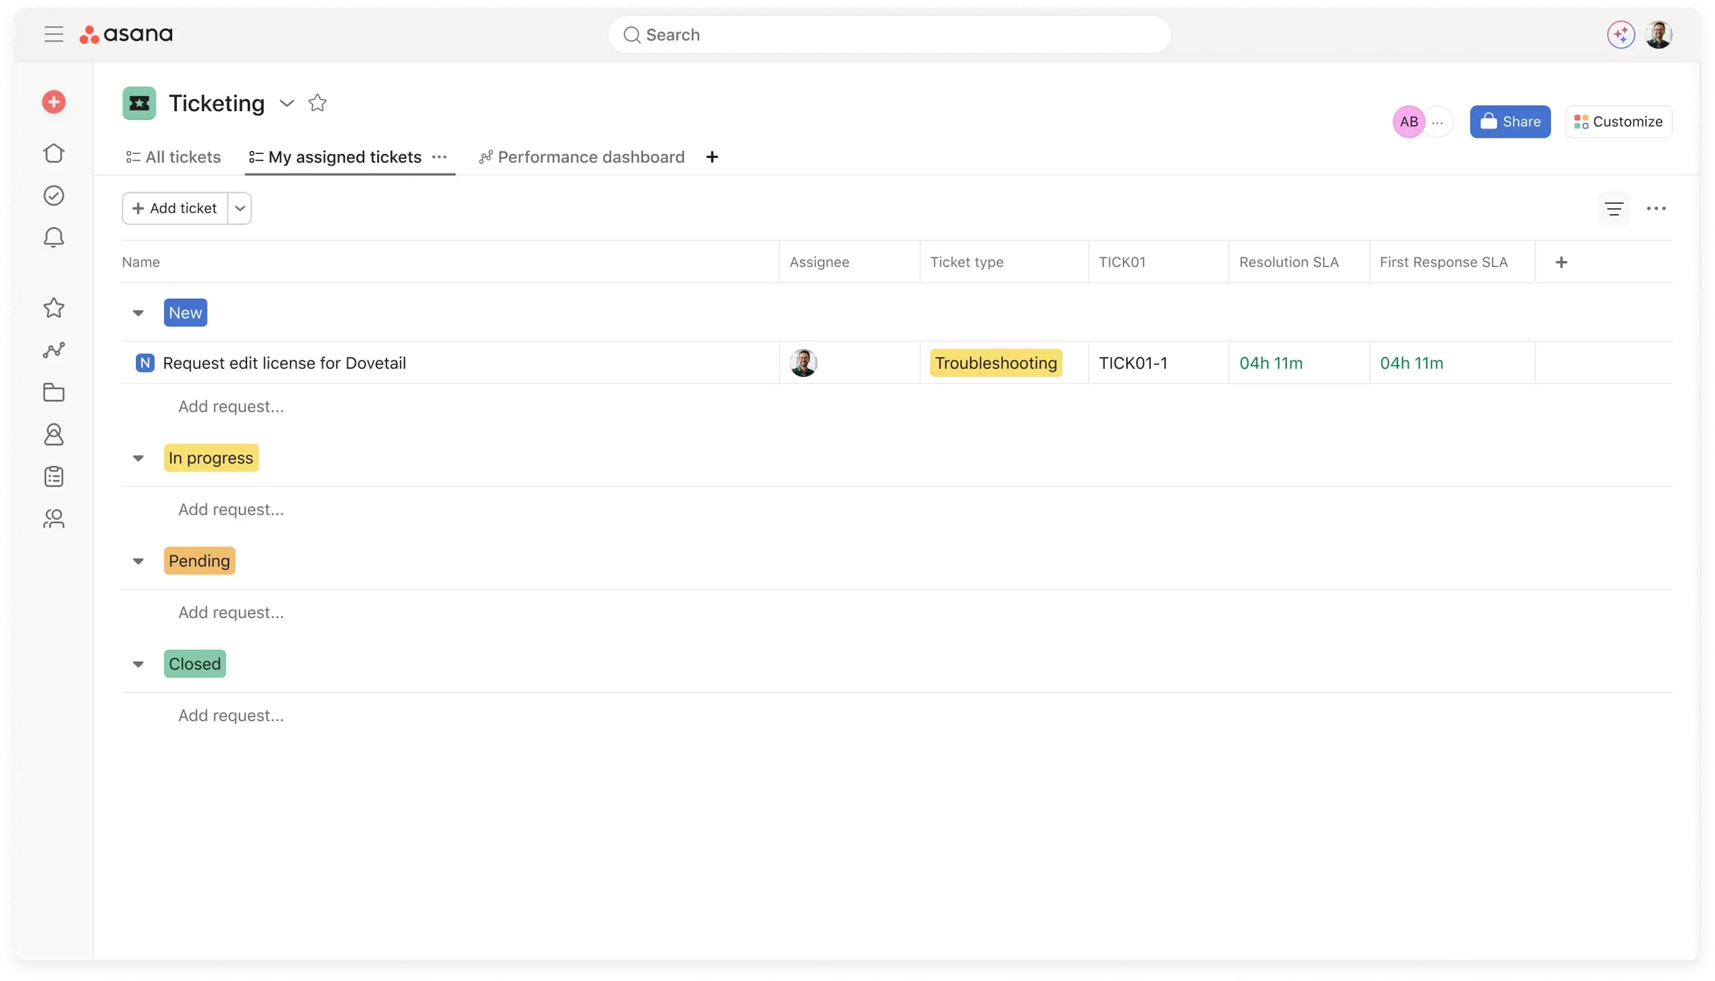Collapse the Closed section
This screenshot has width=1715, height=981.
[138, 664]
